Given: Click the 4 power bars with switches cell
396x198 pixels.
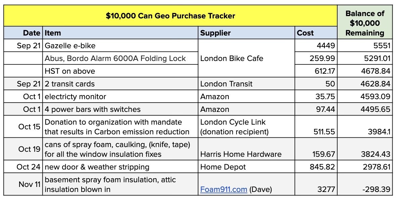Looking at the screenshot, I should point(93,110).
